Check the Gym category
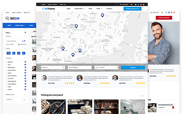The image size is (183, 114). click(6, 65)
